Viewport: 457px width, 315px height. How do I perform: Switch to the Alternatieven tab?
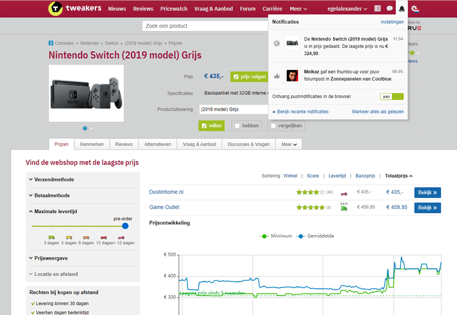[158, 144]
